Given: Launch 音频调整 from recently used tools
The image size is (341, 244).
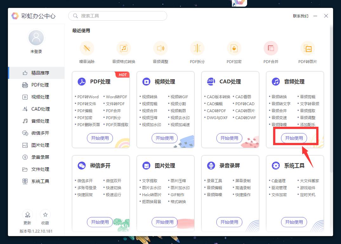Looking at the screenshot, I should [160, 48].
